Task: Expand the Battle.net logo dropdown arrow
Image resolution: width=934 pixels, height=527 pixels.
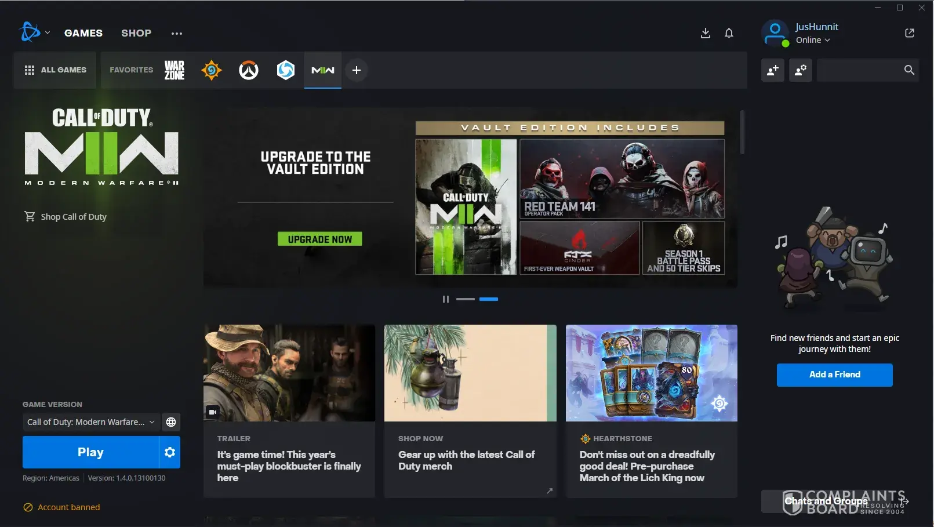Action: 48,33
